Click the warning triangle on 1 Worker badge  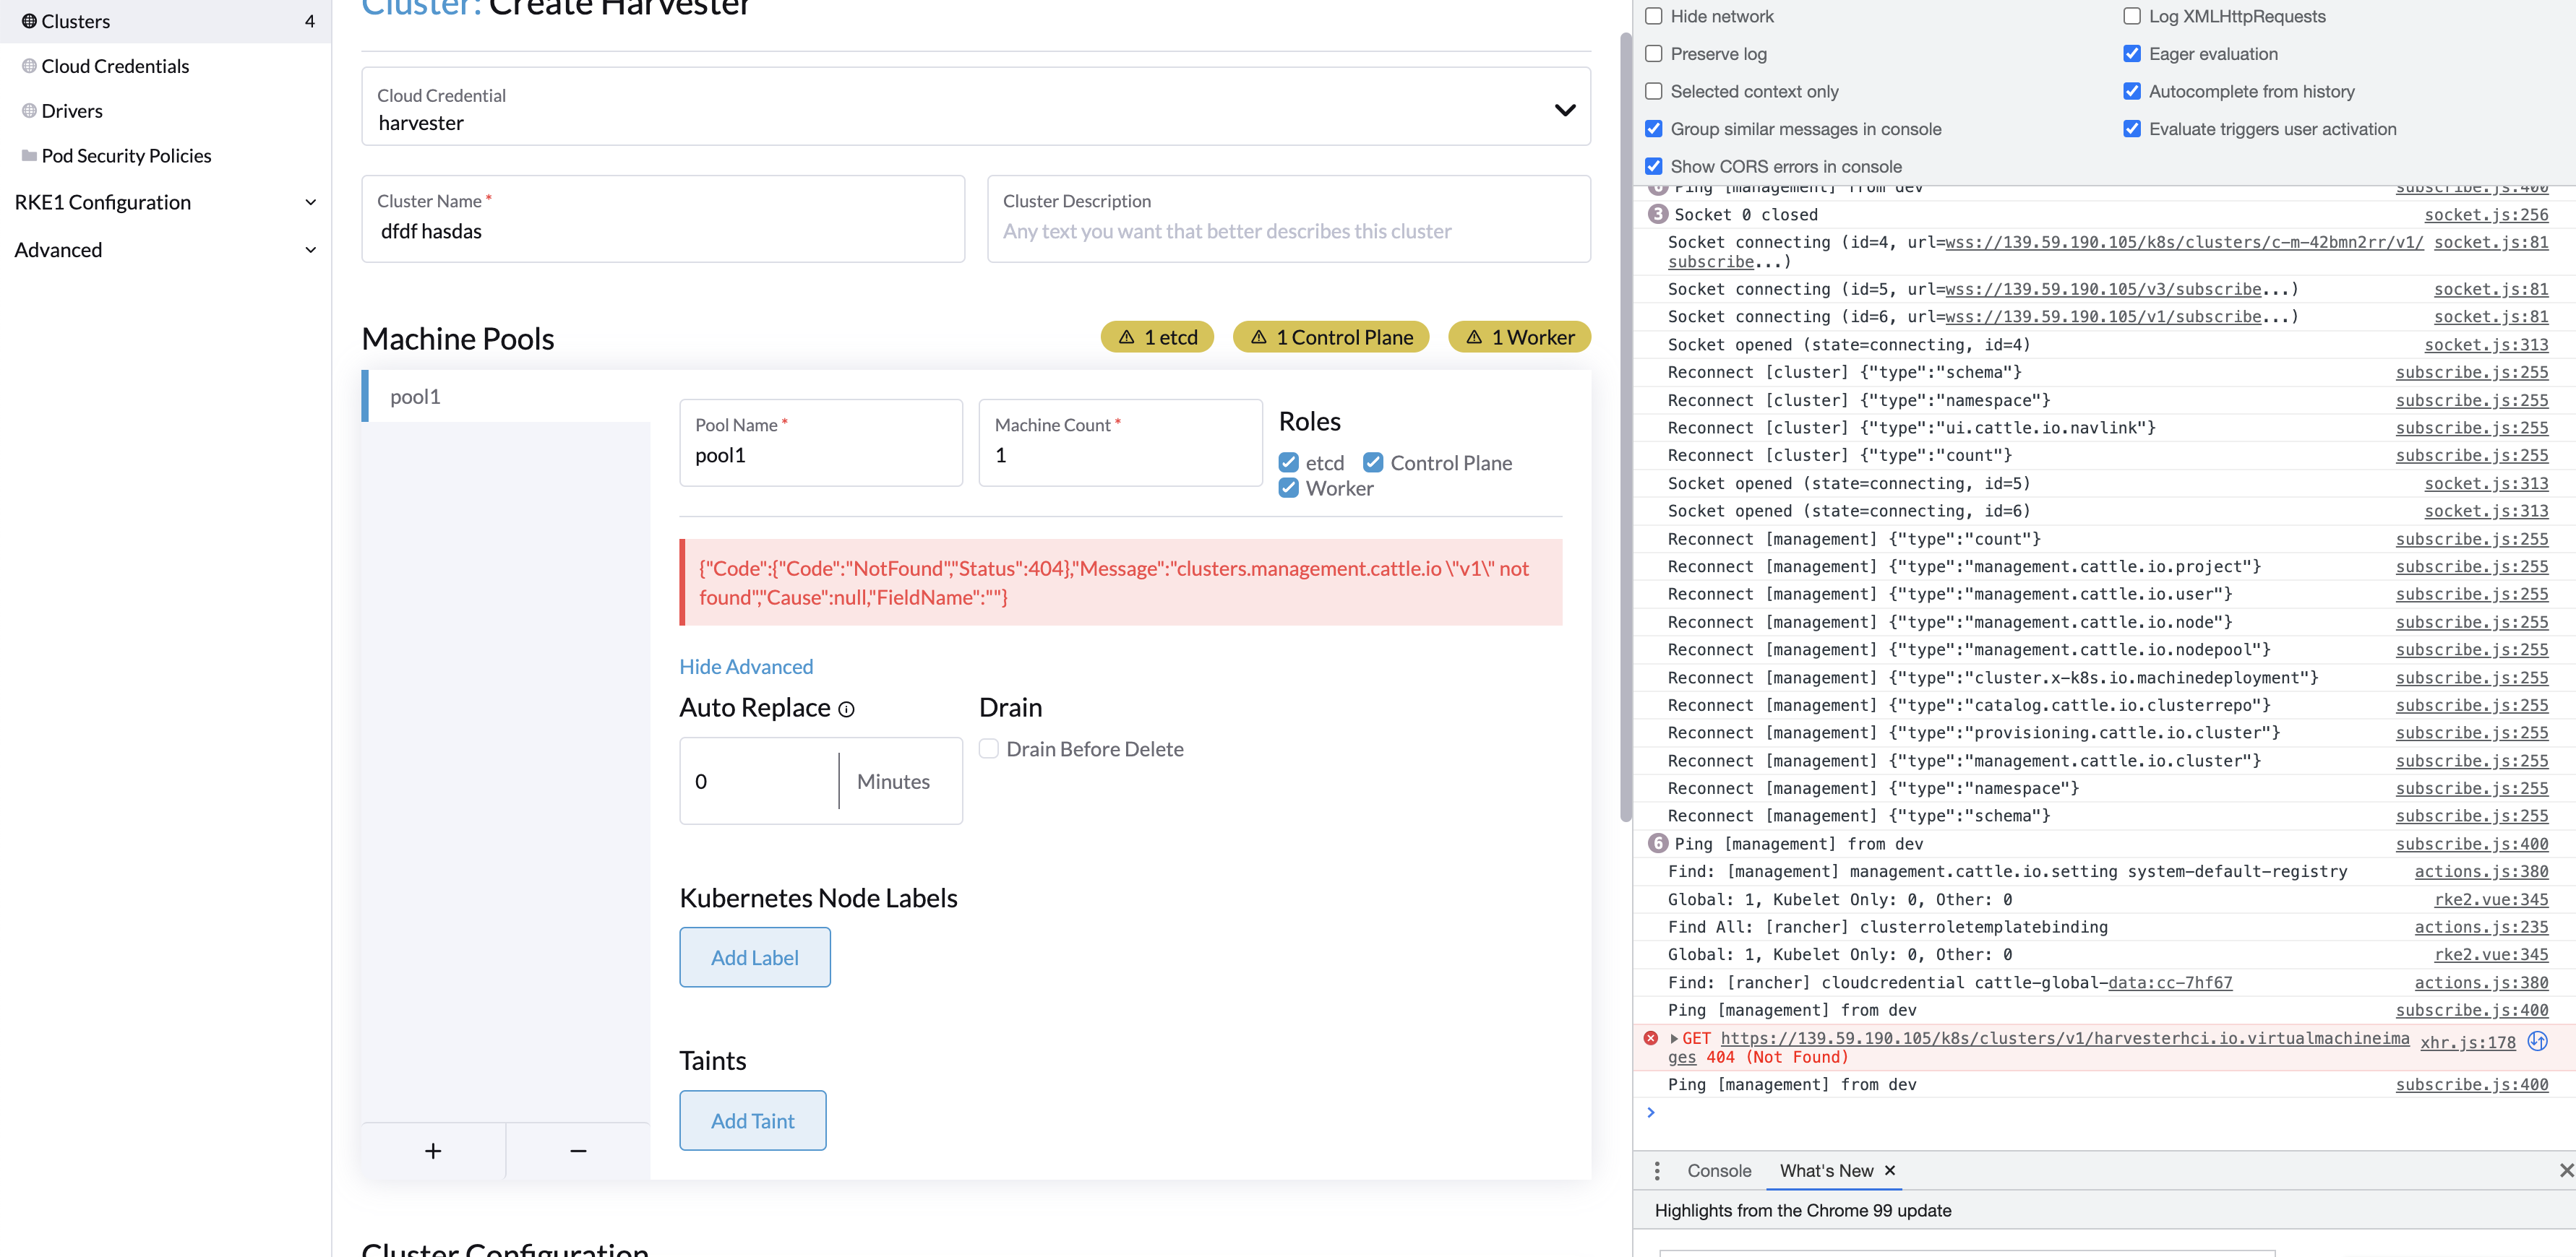(x=1473, y=337)
